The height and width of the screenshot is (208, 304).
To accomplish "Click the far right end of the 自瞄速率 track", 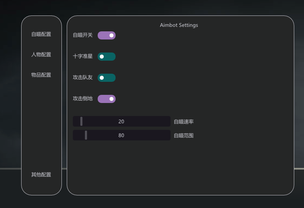I will tap(169, 121).
